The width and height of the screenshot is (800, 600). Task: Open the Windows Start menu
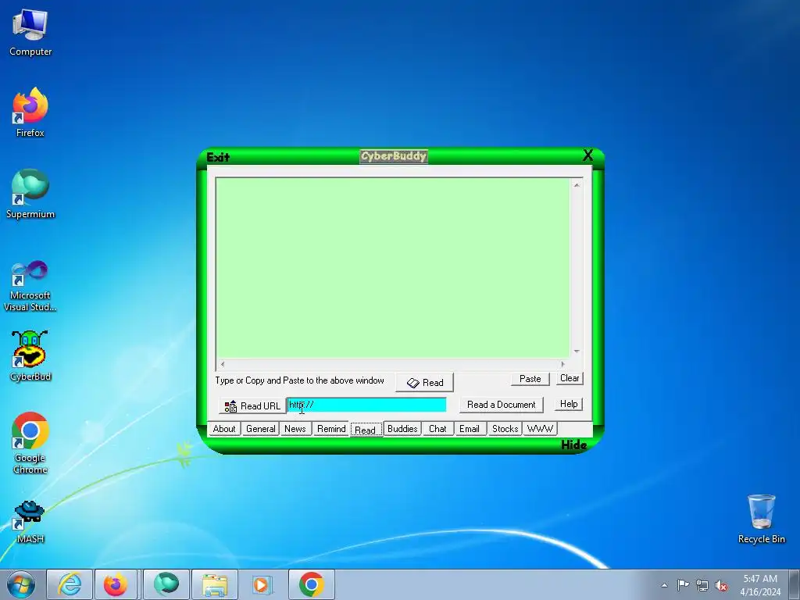click(21, 584)
